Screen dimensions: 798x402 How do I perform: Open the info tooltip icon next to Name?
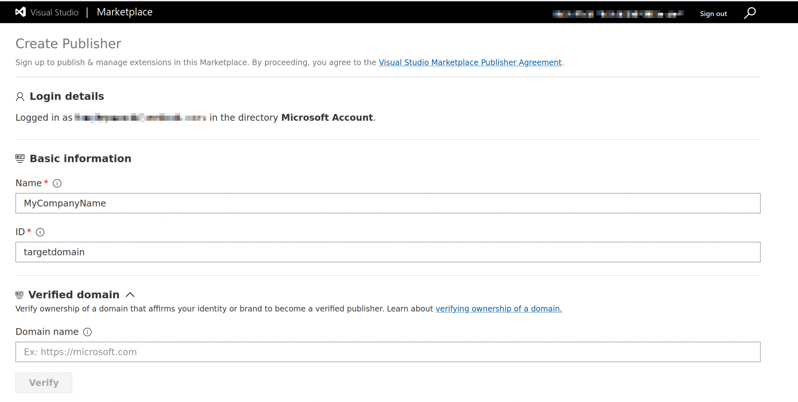pyautogui.click(x=57, y=183)
